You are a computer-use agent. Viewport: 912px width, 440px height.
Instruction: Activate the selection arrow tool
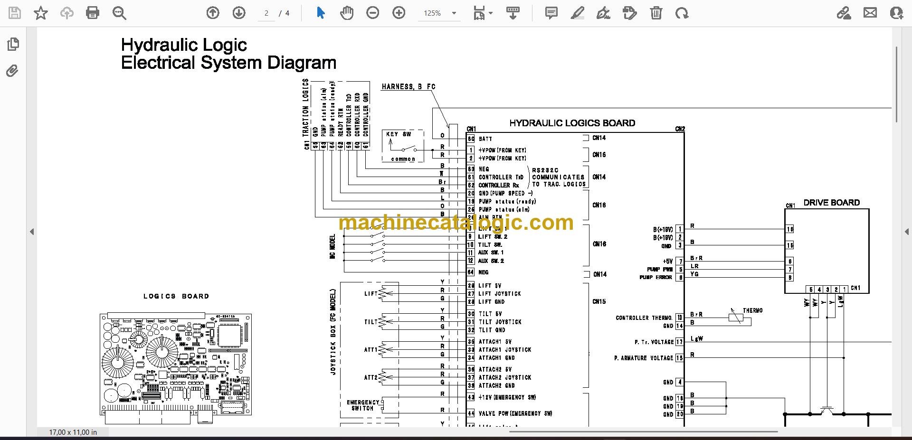click(x=321, y=13)
